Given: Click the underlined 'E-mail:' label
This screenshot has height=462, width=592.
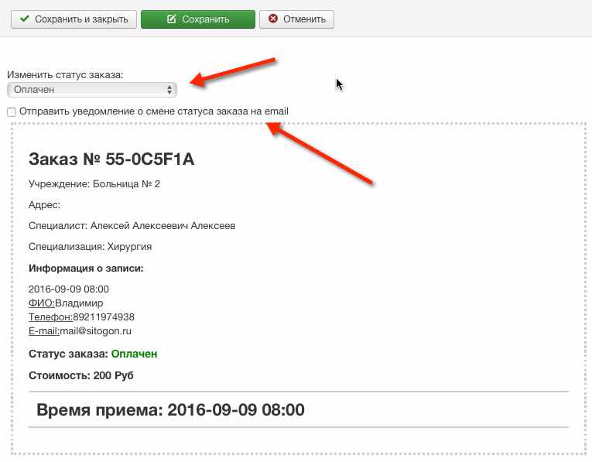Looking at the screenshot, I should pos(44,331).
